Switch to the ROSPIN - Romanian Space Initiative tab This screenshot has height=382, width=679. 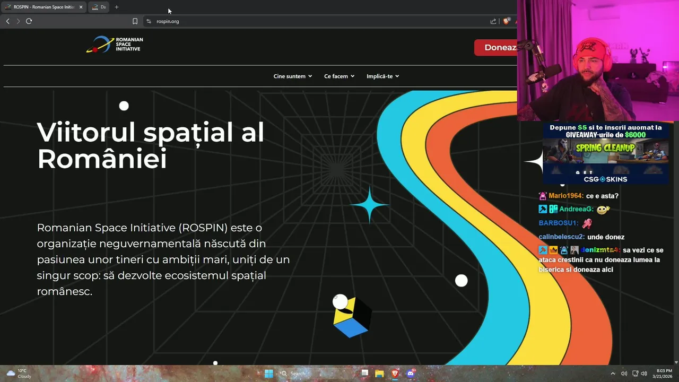tap(43, 7)
